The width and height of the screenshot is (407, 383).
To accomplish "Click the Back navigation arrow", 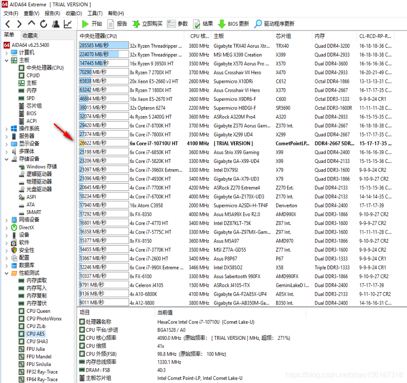I will click(x=8, y=24).
